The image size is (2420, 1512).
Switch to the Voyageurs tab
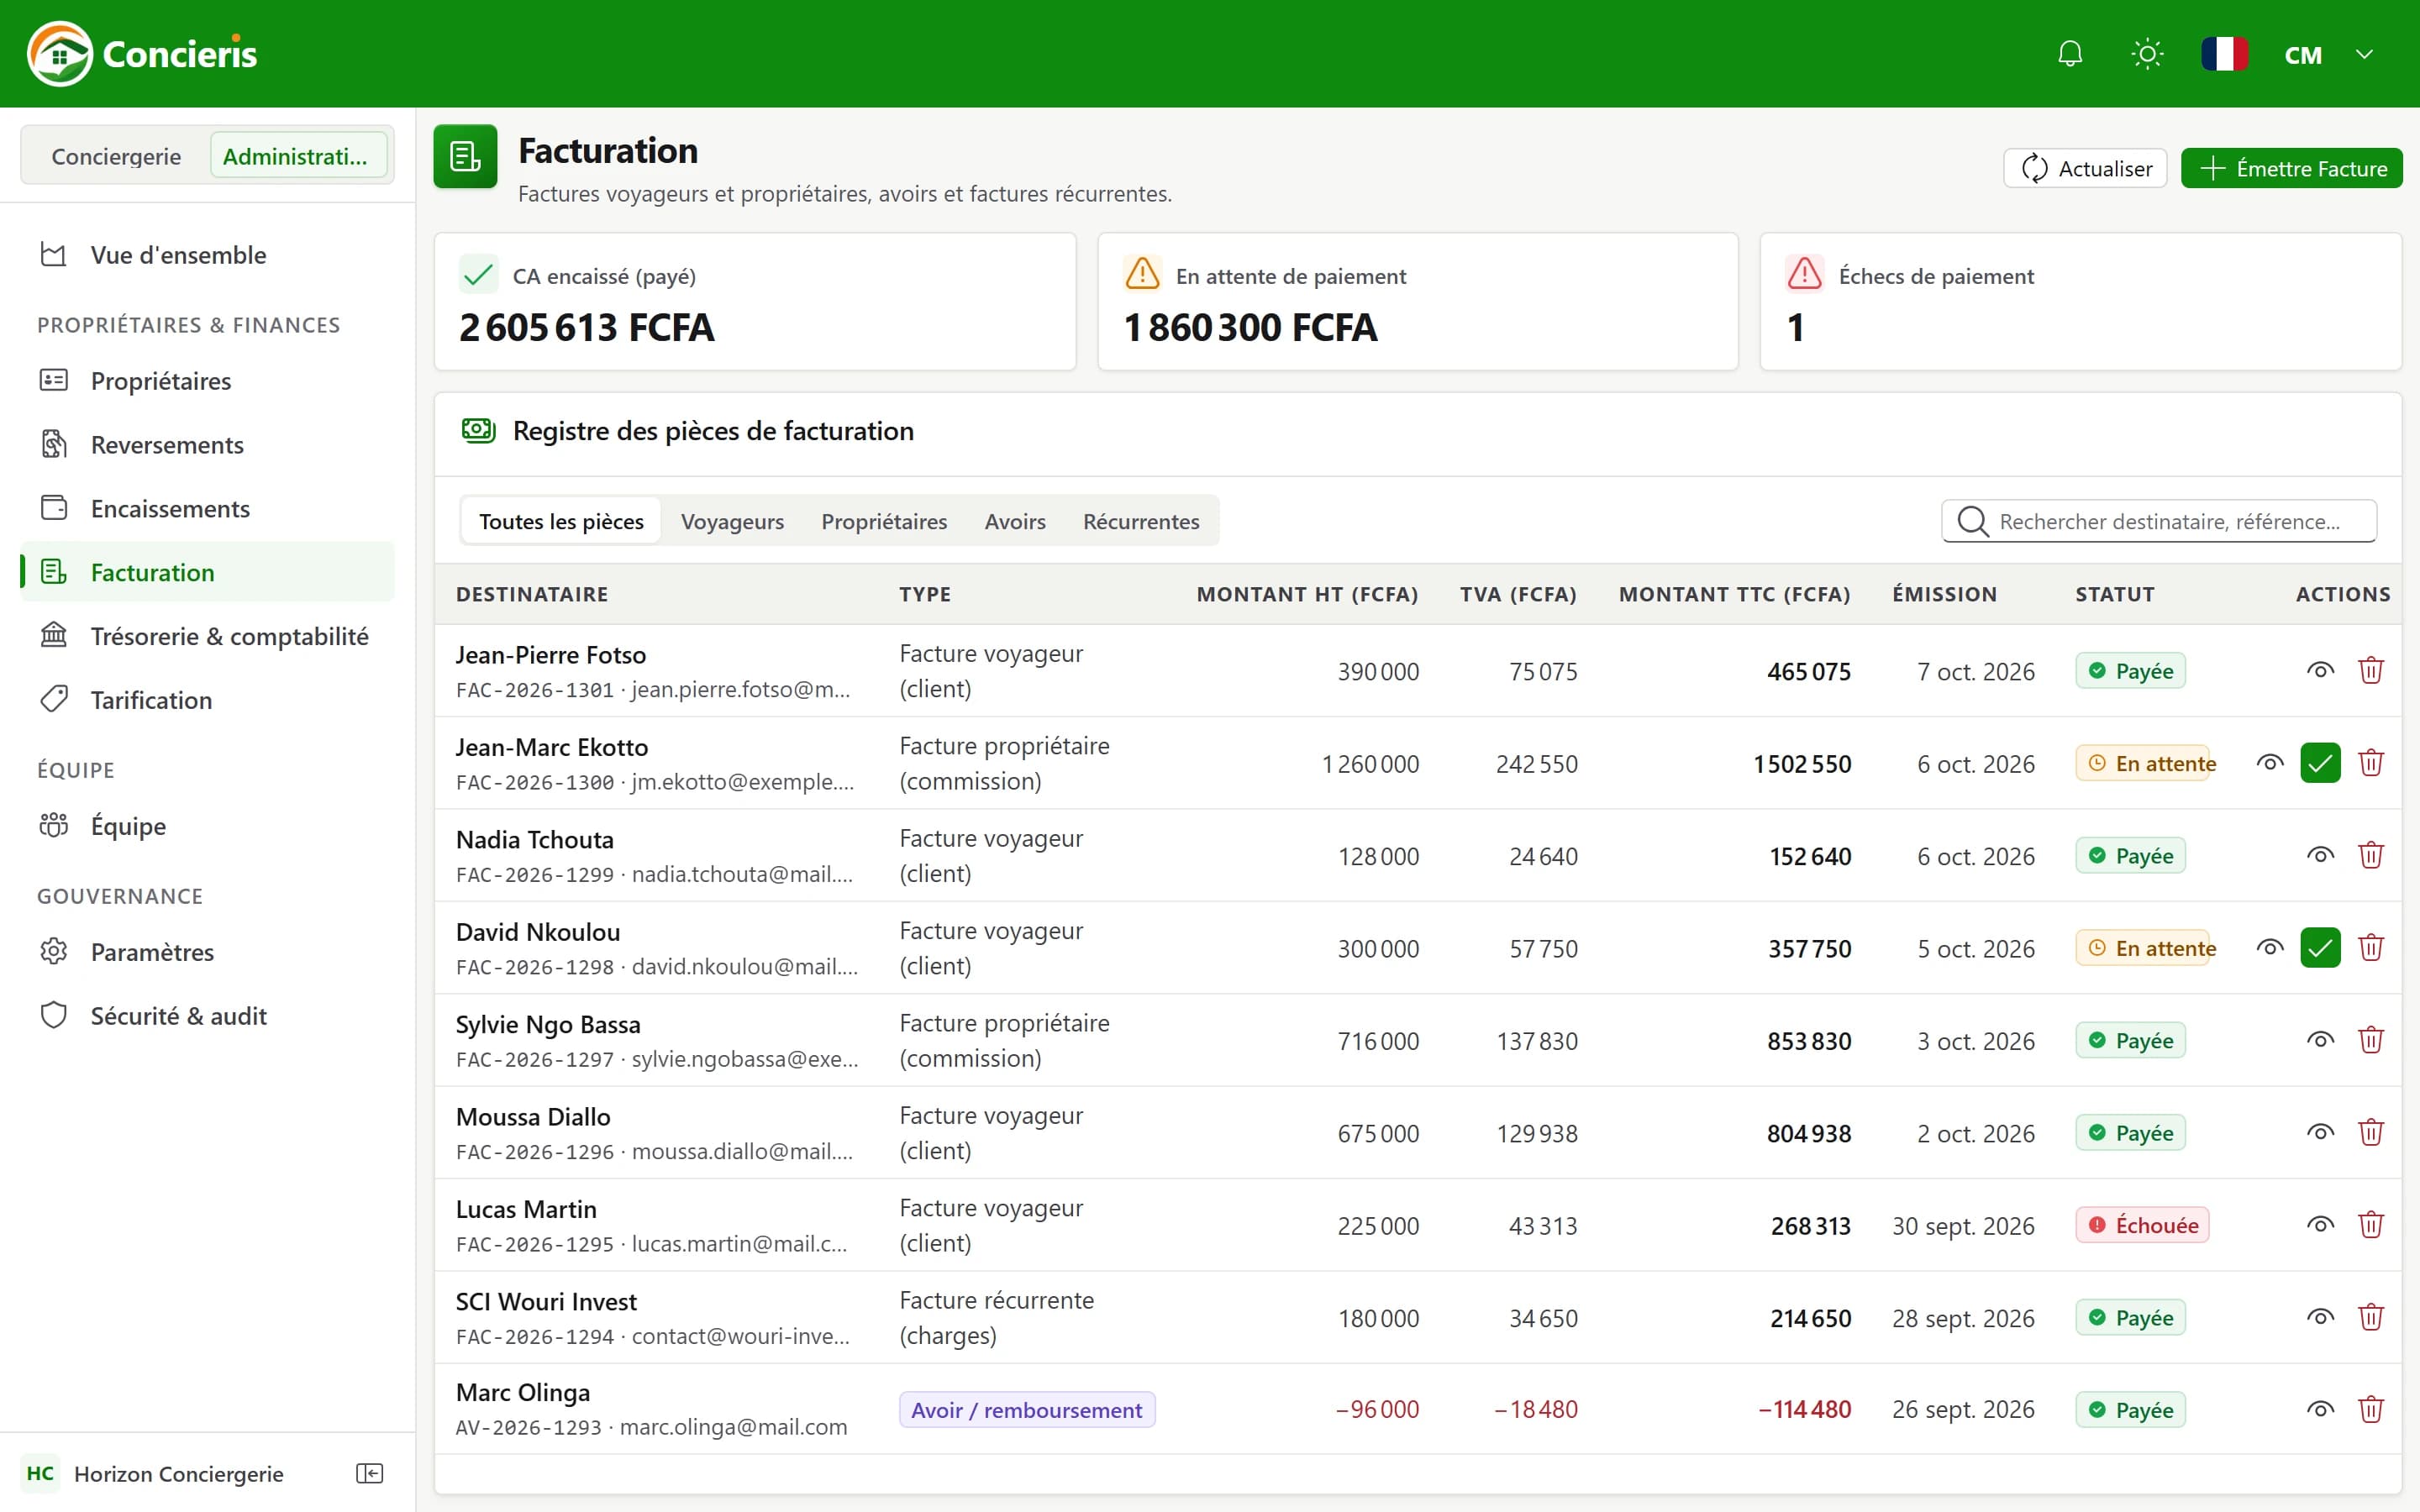click(732, 521)
